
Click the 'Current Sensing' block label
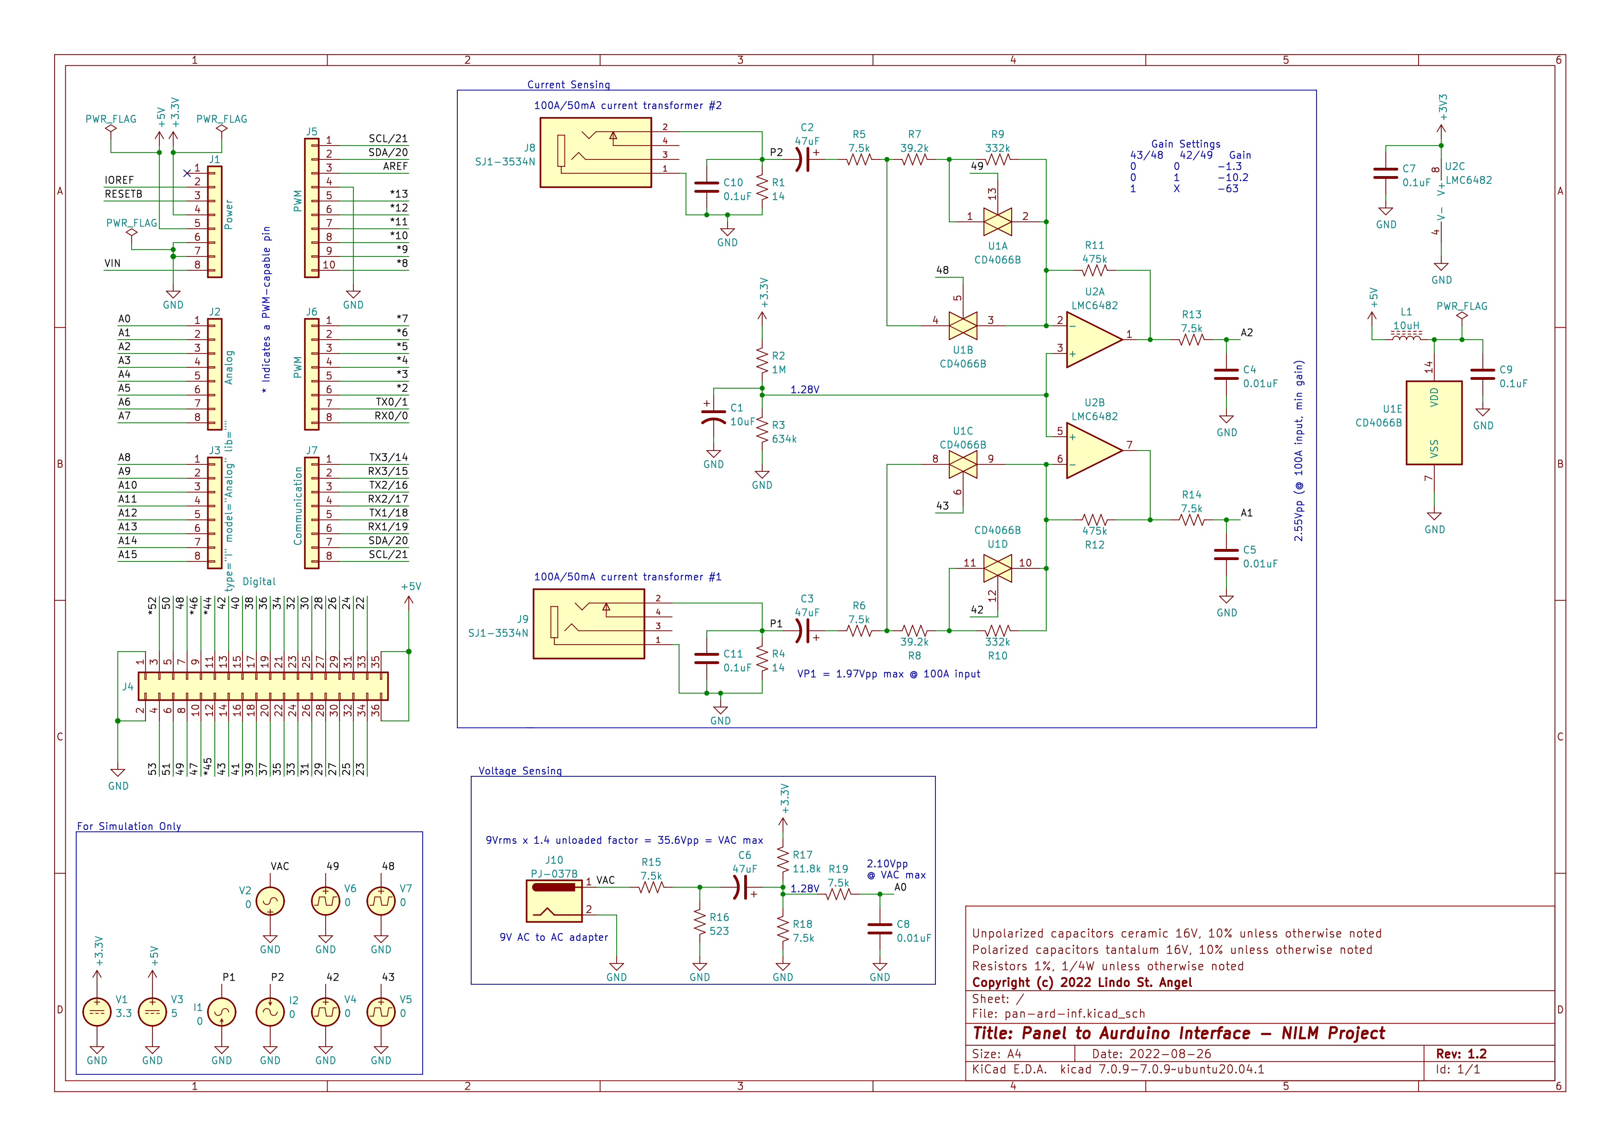tap(569, 85)
